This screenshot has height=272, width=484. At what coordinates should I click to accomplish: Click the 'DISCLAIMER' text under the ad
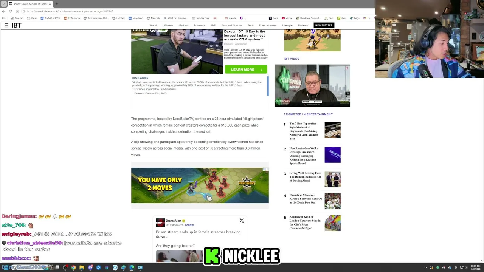click(140, 78)
